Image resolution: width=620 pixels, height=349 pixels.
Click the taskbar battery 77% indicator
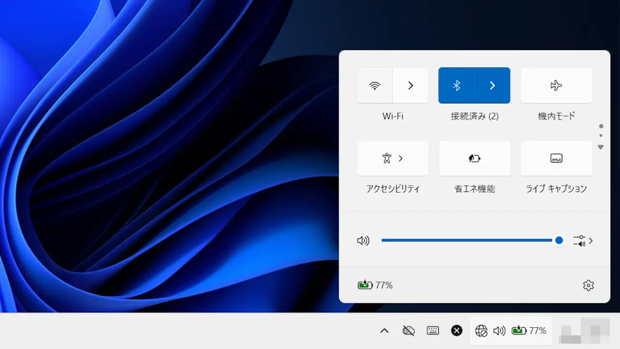pyautogui.click(x=529, y=331)
